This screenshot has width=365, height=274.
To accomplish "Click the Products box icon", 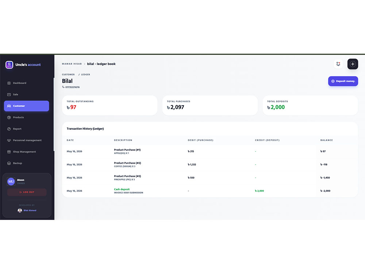I will (9, 117).
